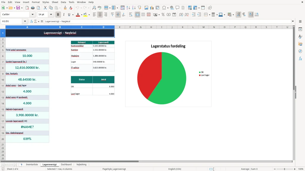Click the AutoFilter funnel icon
The width and height of the screenshot is (305, 171).
coord(140,8)
